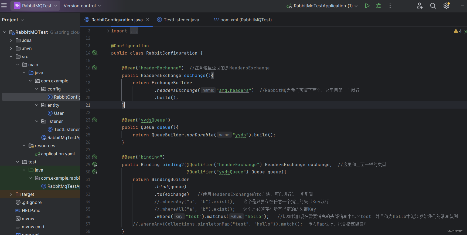Expand the .mvn folder
This screenshot has width=467, height=235.
click(x=11, y=48)
